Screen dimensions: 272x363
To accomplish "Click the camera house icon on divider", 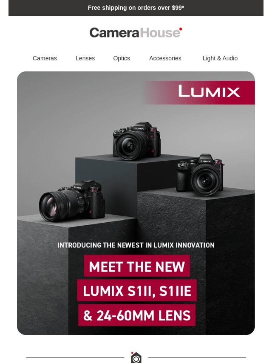I will 136,357.
